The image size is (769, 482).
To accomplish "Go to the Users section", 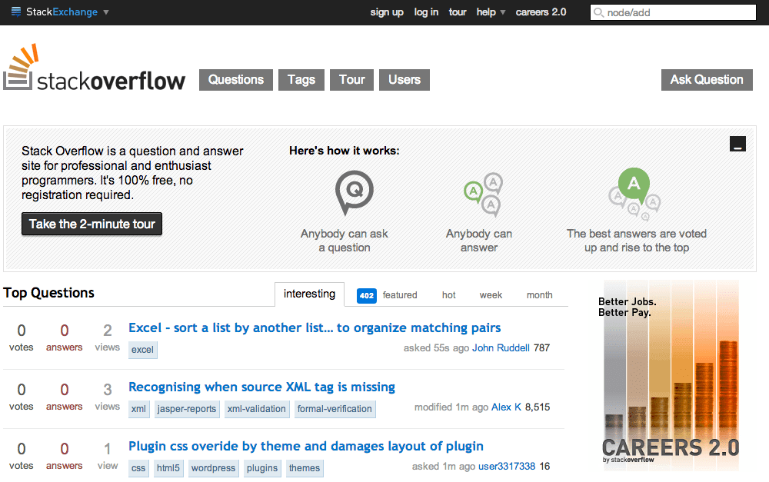I will (404, 80).
